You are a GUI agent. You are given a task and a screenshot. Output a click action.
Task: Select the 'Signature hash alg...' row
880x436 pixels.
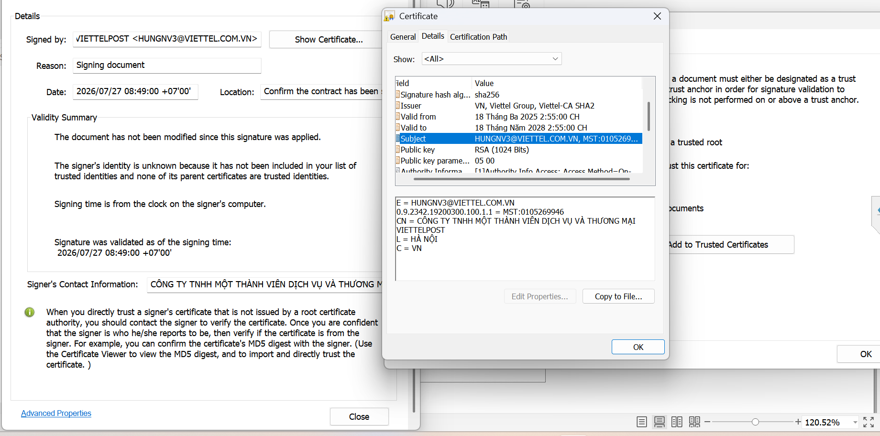(x=519, y=95)
